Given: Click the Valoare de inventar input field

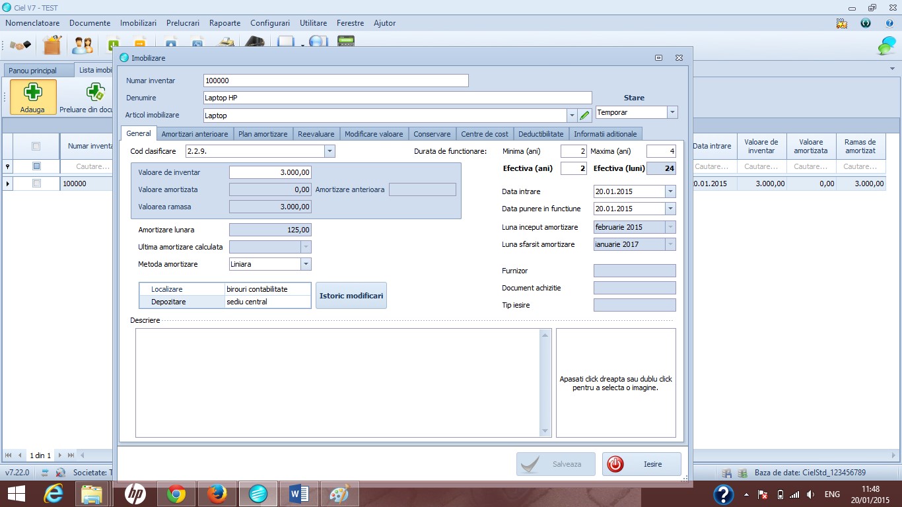Looking at the screenshot, I should click(270, 172).
